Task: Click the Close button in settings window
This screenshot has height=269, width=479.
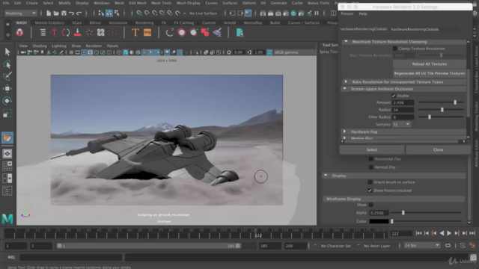Action: [438, 149]
